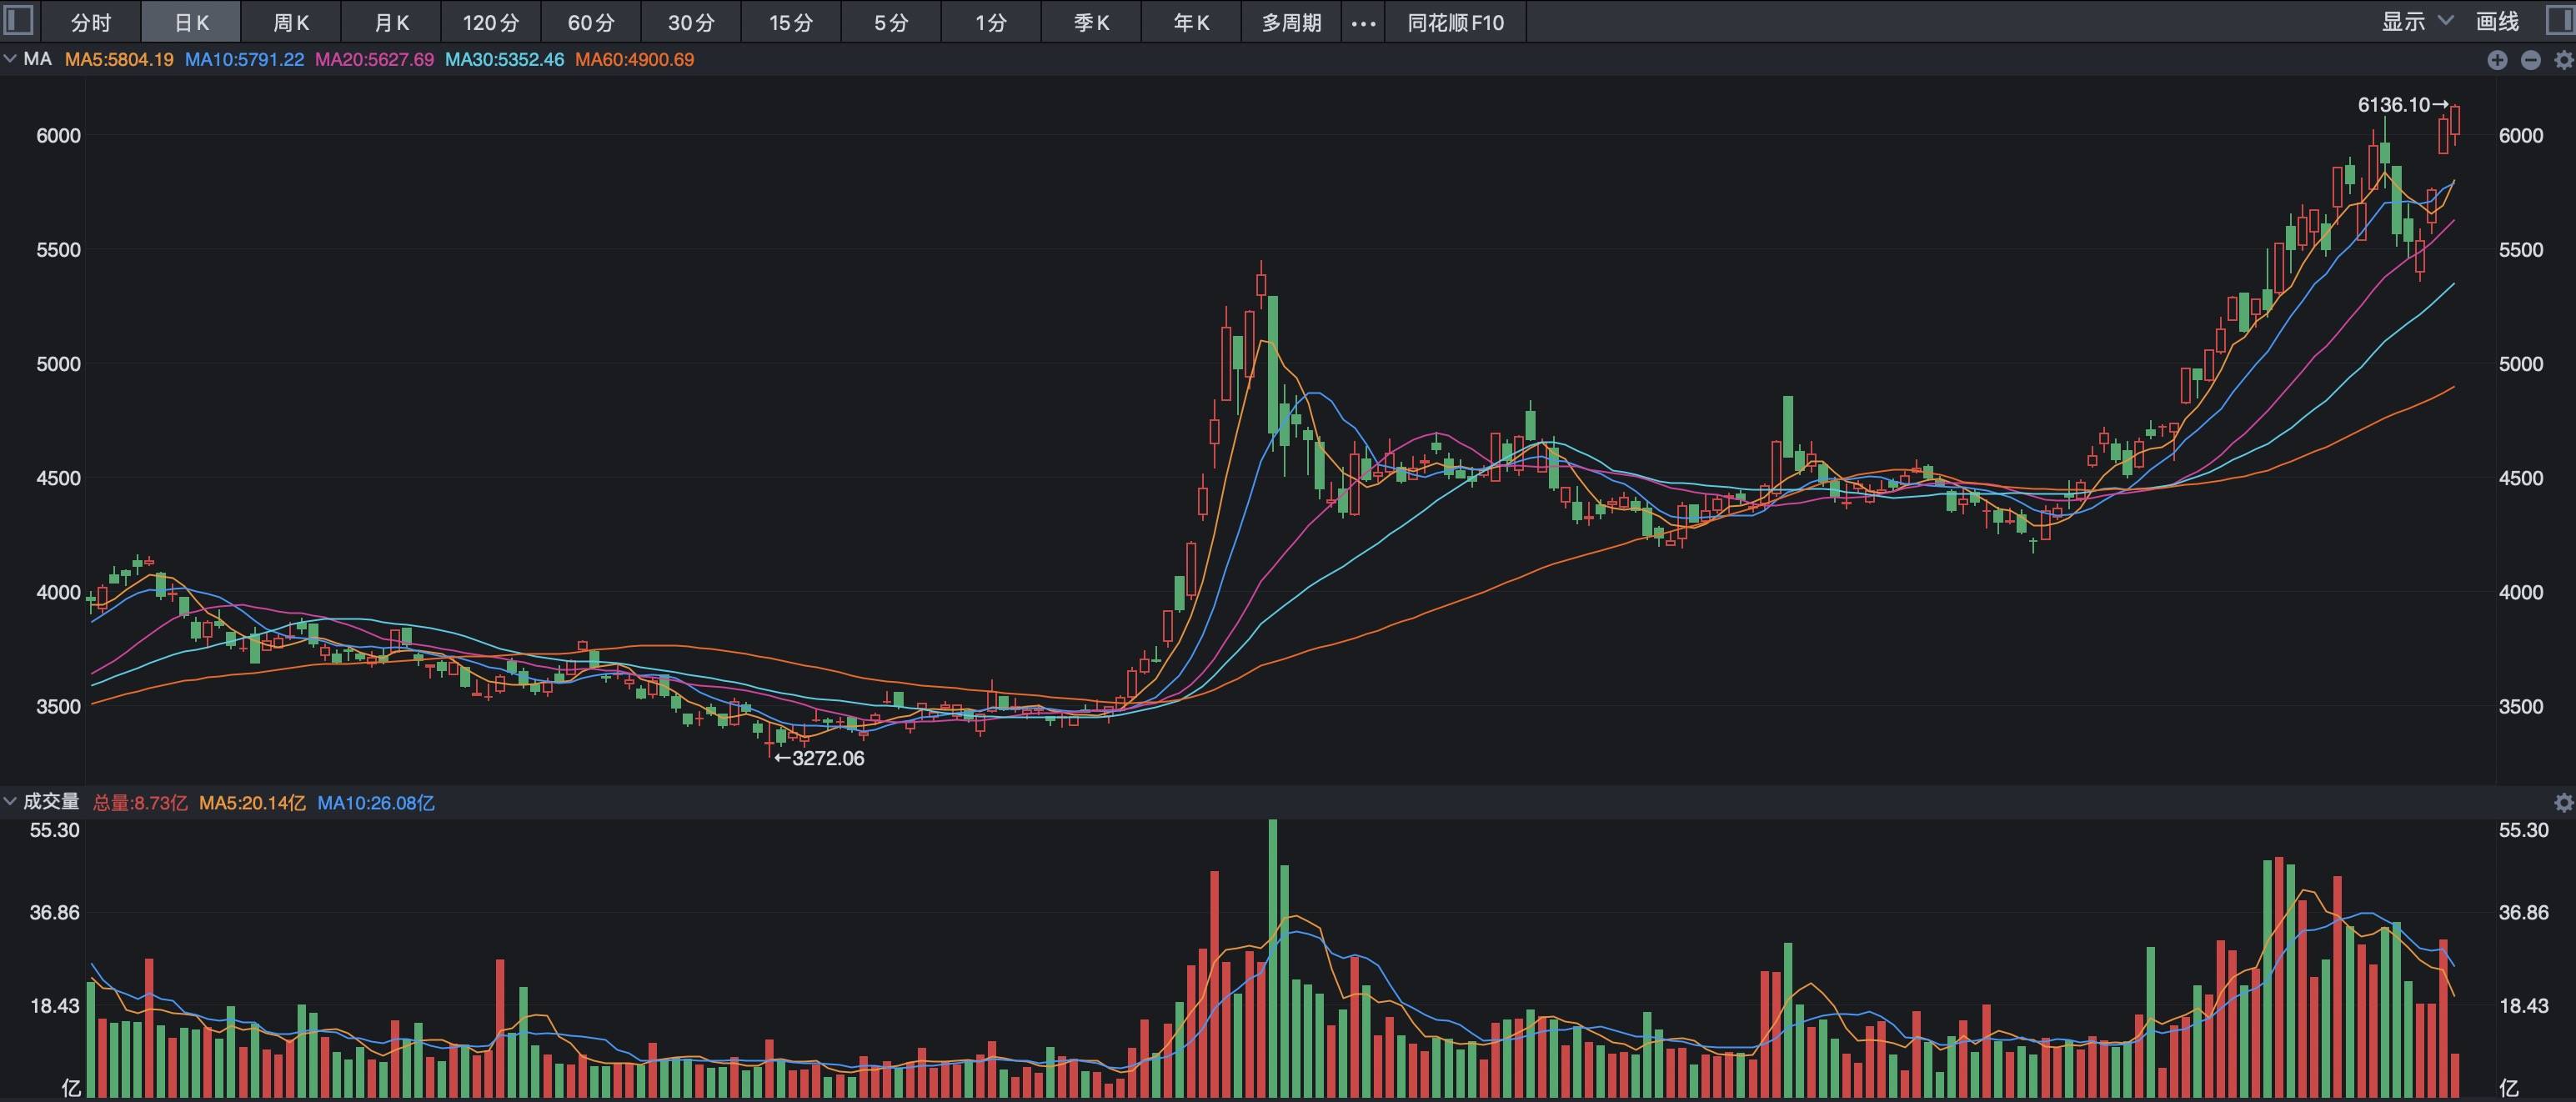Collapse the MA indicator chevron

pos(10,59)
